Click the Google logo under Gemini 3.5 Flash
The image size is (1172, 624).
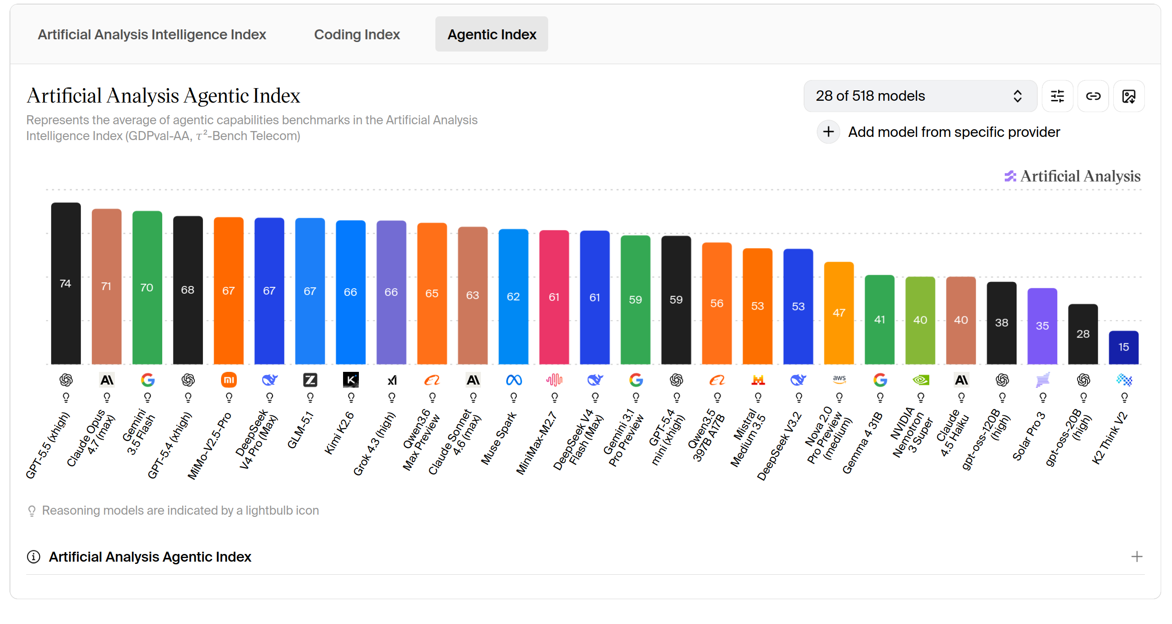pyautogui.click(x=147, y=380)
